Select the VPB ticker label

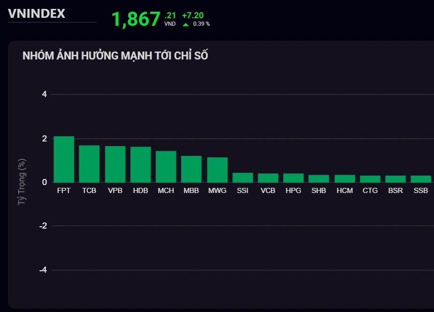(x=115, y=191)
